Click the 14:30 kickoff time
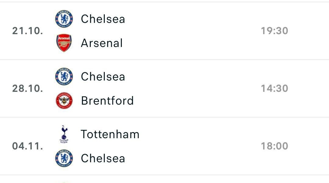The image size is (329, 183). [274, 88]
